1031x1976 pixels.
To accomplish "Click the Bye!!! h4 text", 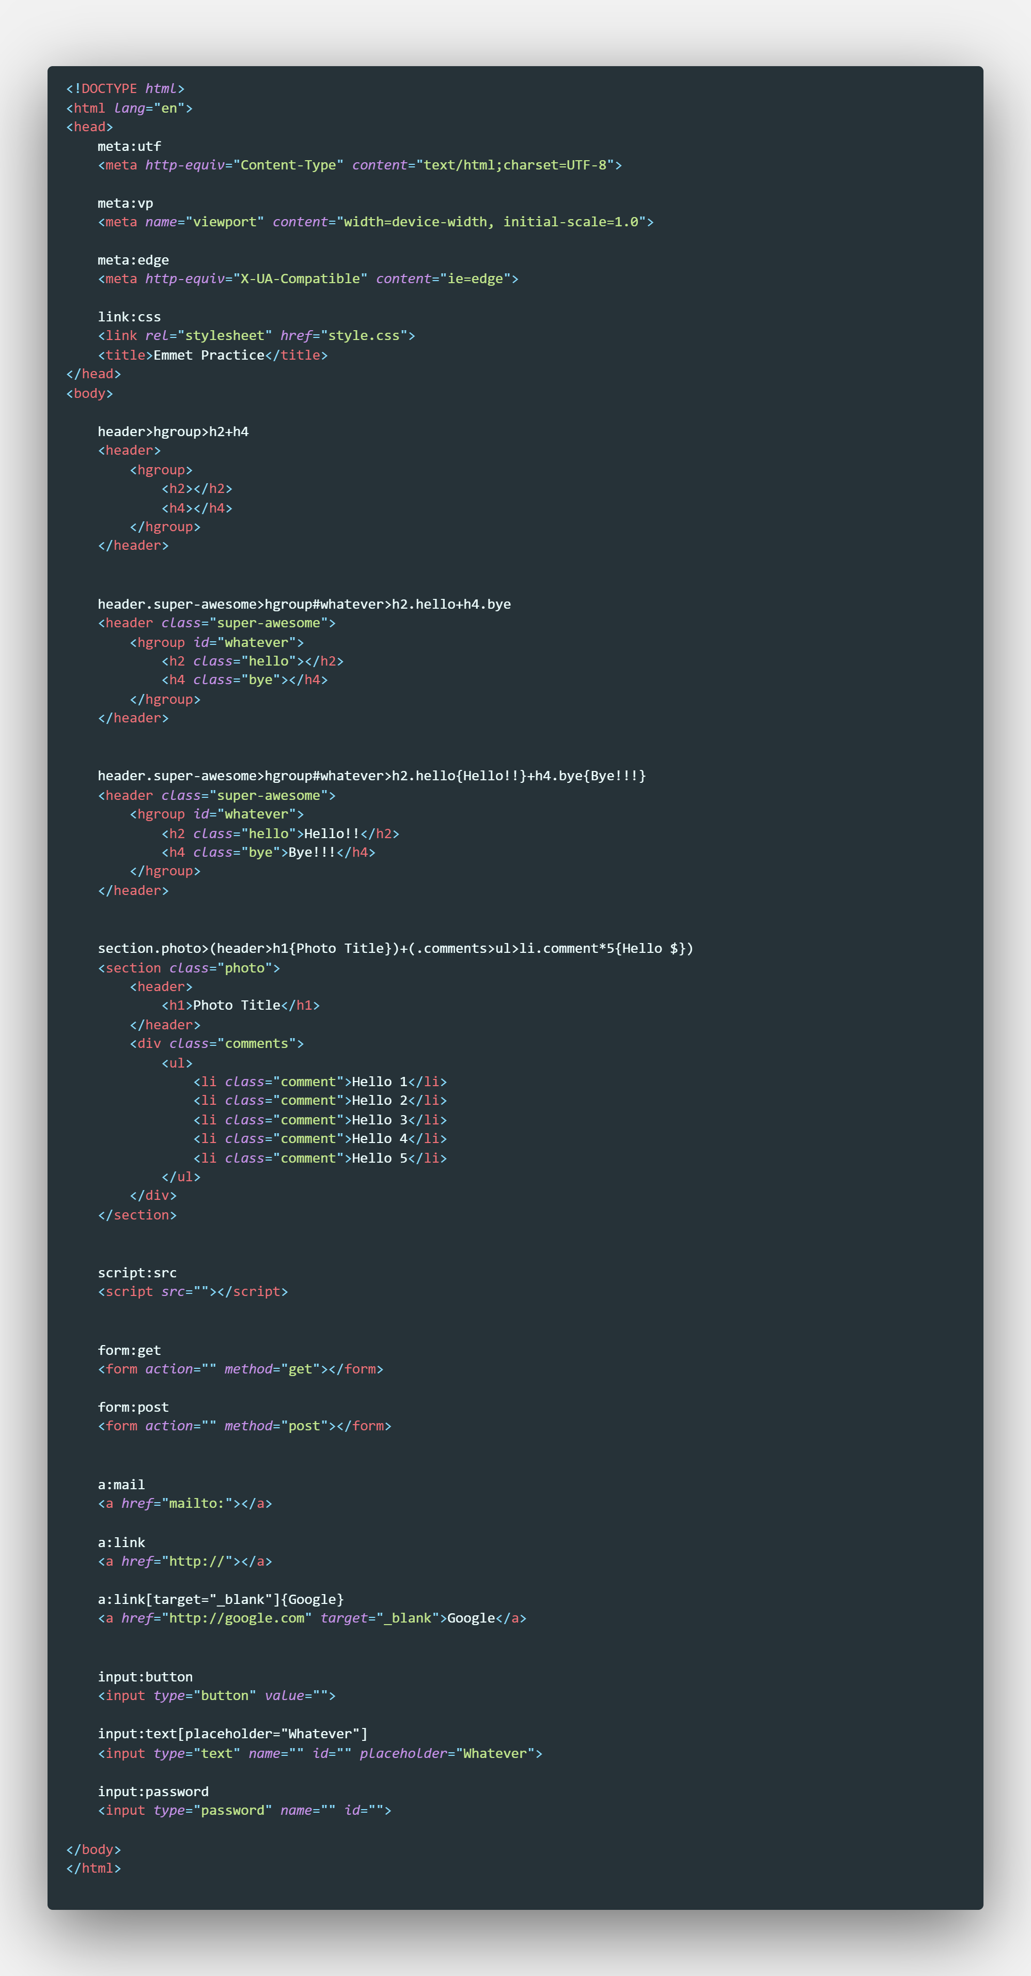I will (x=311, y=852).
